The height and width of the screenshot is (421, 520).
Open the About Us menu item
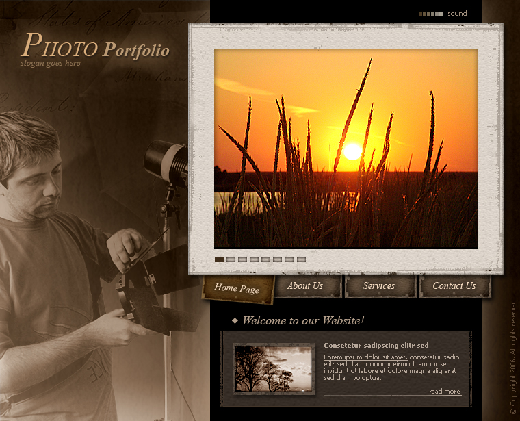point(308,286)
